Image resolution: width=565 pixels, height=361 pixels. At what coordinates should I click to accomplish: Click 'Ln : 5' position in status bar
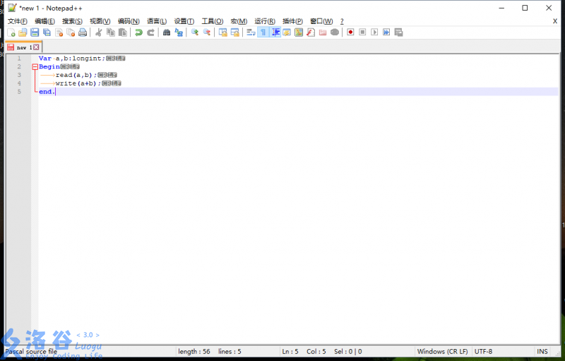click(x=290, y=351)
